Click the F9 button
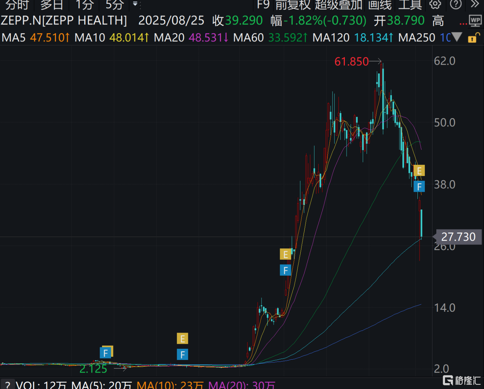 tap(263, 5)
